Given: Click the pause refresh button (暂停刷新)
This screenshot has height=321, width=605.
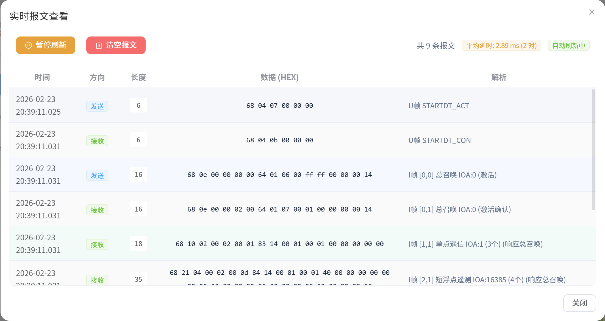Looking at the screenshot, I should point(46,45).
